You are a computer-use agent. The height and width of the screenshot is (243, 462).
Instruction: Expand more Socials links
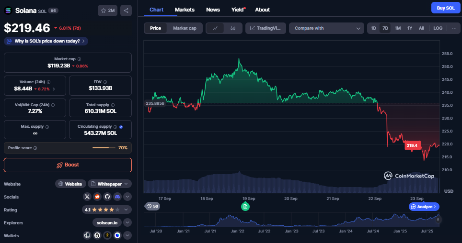coord(127,197)
